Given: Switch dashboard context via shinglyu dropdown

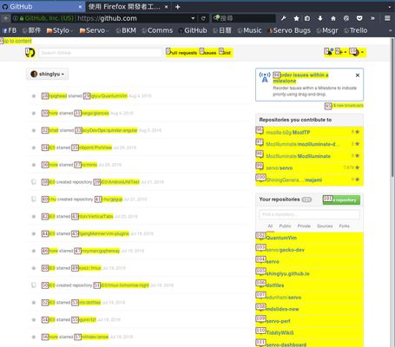Looking at the screenshot, I should [x=48, y=74].
